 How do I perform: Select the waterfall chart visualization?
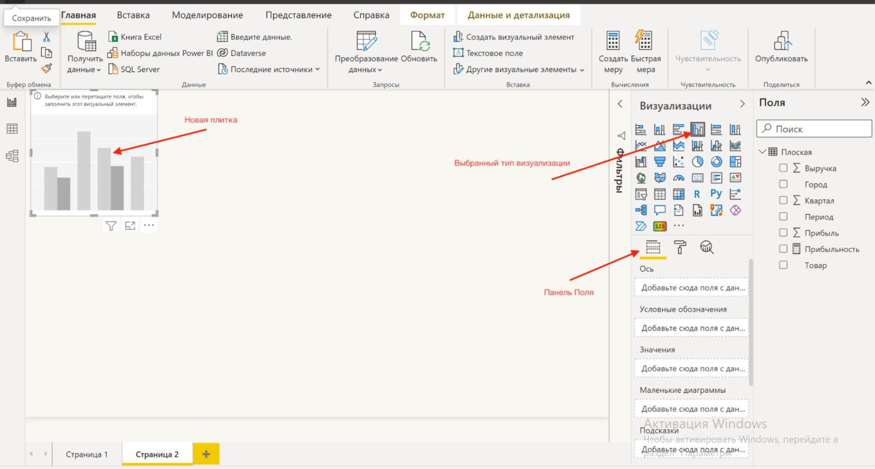click(641, 162)
